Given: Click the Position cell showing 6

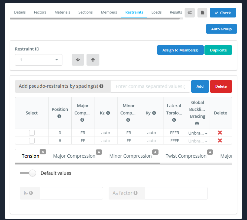Looking at the screenshot, I should (x=60, y=141).
